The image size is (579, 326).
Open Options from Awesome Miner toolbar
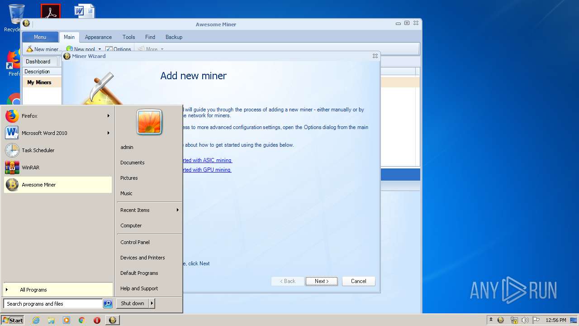pos(119,49)
